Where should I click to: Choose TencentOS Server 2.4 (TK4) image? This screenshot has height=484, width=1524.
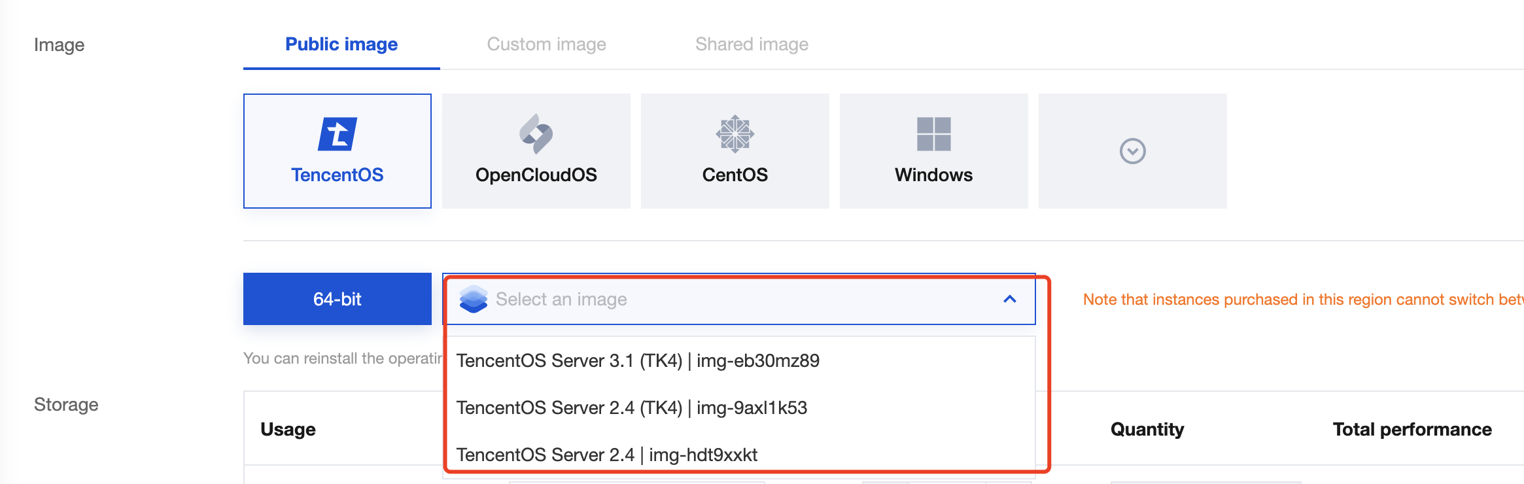(x=632, y=407)
